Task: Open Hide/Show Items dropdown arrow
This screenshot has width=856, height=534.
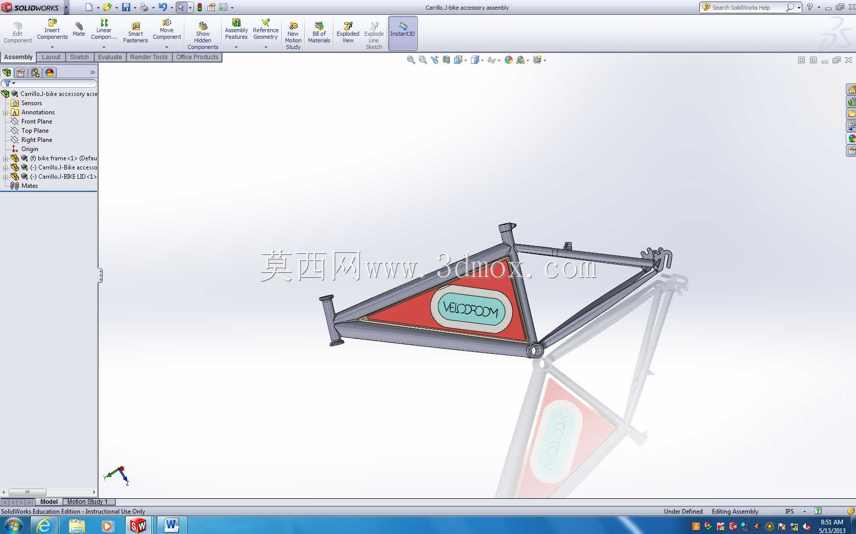Action: [499, 60]
